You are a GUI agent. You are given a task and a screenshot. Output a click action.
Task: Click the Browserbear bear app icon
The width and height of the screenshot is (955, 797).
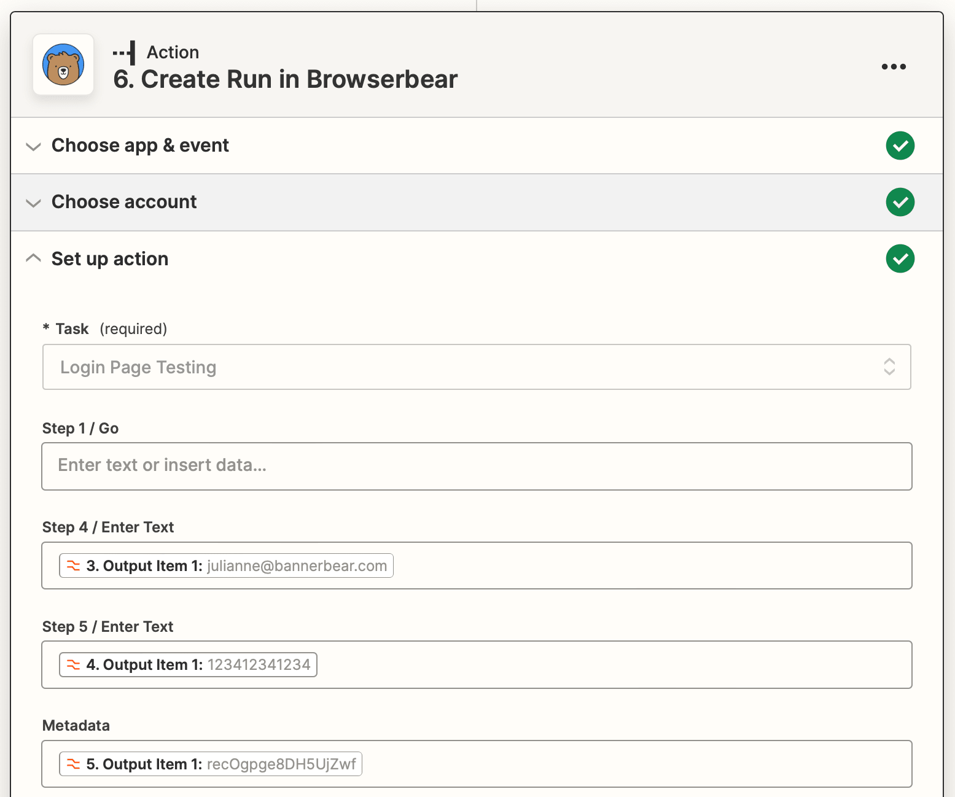(x=63, y=64)
